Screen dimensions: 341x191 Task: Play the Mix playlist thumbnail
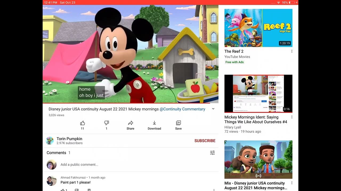[x=258, y=159]
